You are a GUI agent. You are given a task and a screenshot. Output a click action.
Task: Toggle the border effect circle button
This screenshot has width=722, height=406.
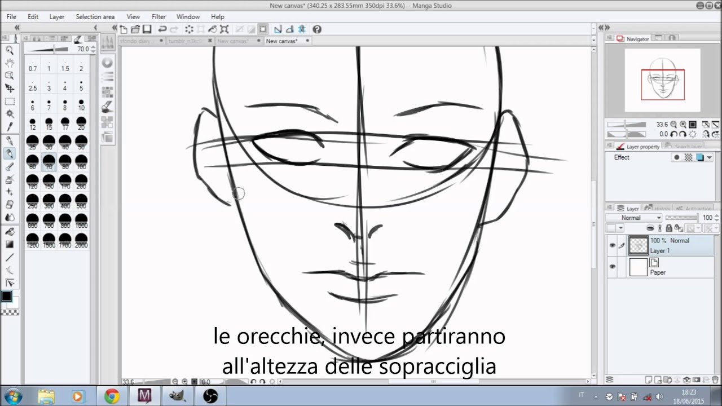click(x=677, y=158)
